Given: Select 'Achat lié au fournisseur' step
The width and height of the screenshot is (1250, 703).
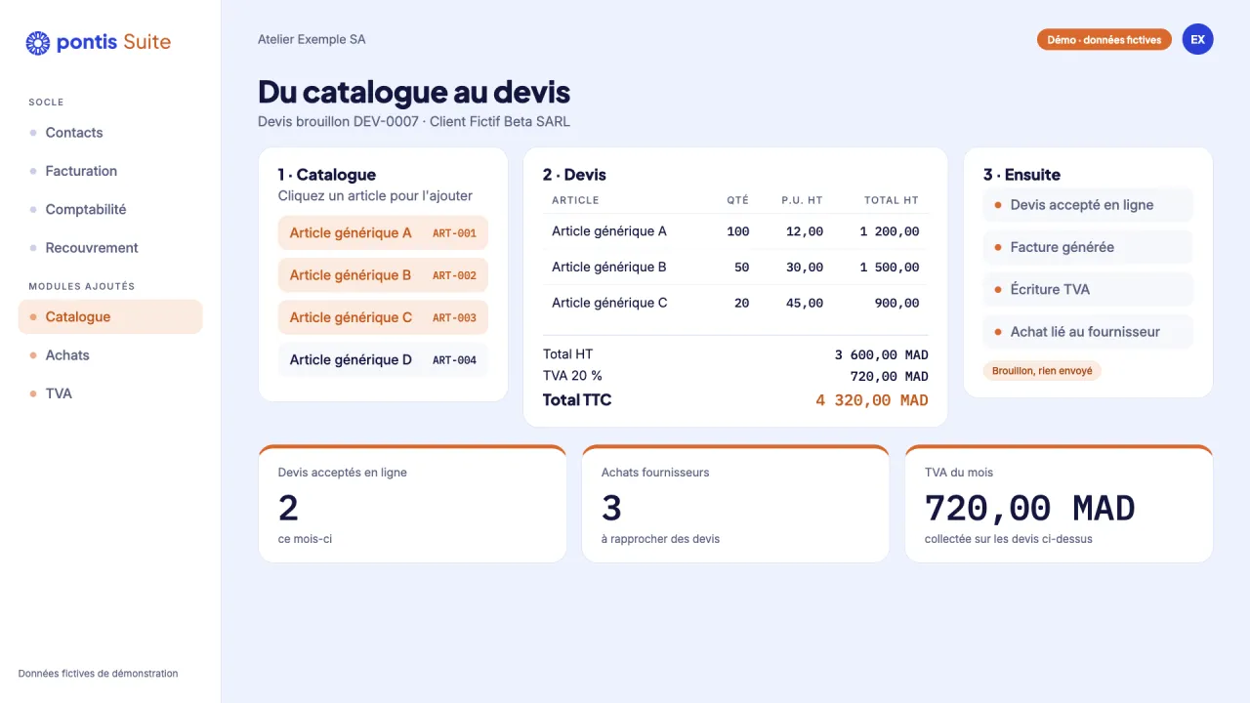Looking at the screenshot, I should pyautogui.click(x=1088, y=332).
